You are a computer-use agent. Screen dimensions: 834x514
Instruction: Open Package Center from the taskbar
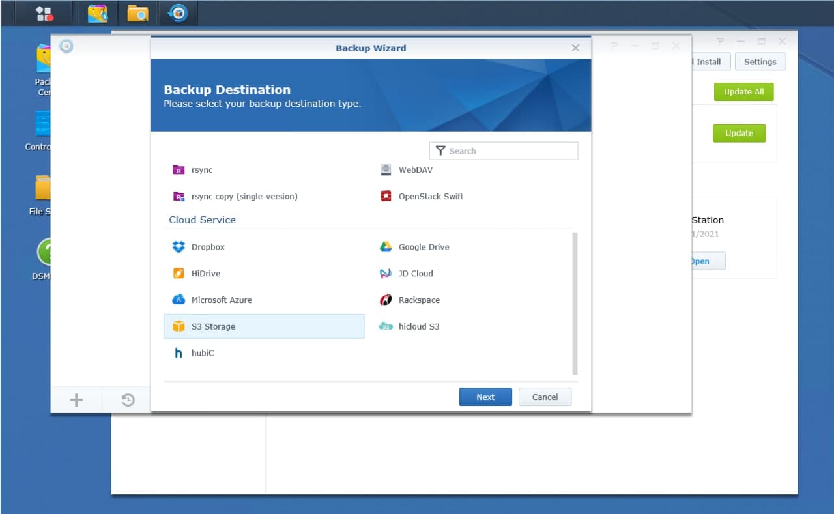pyautogui.click(x=97, y=13)
